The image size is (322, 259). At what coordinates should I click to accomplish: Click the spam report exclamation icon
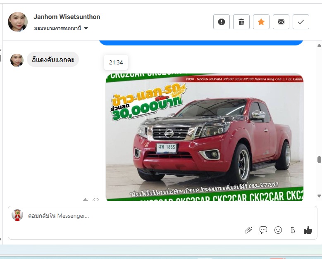[x=221, y=22]
